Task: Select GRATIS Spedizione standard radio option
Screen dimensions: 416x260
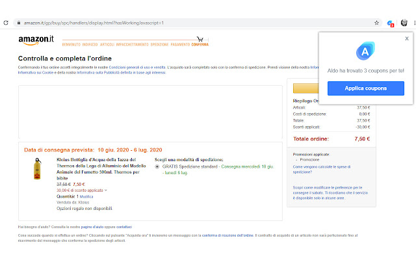Action: click(x=157, y=166)
